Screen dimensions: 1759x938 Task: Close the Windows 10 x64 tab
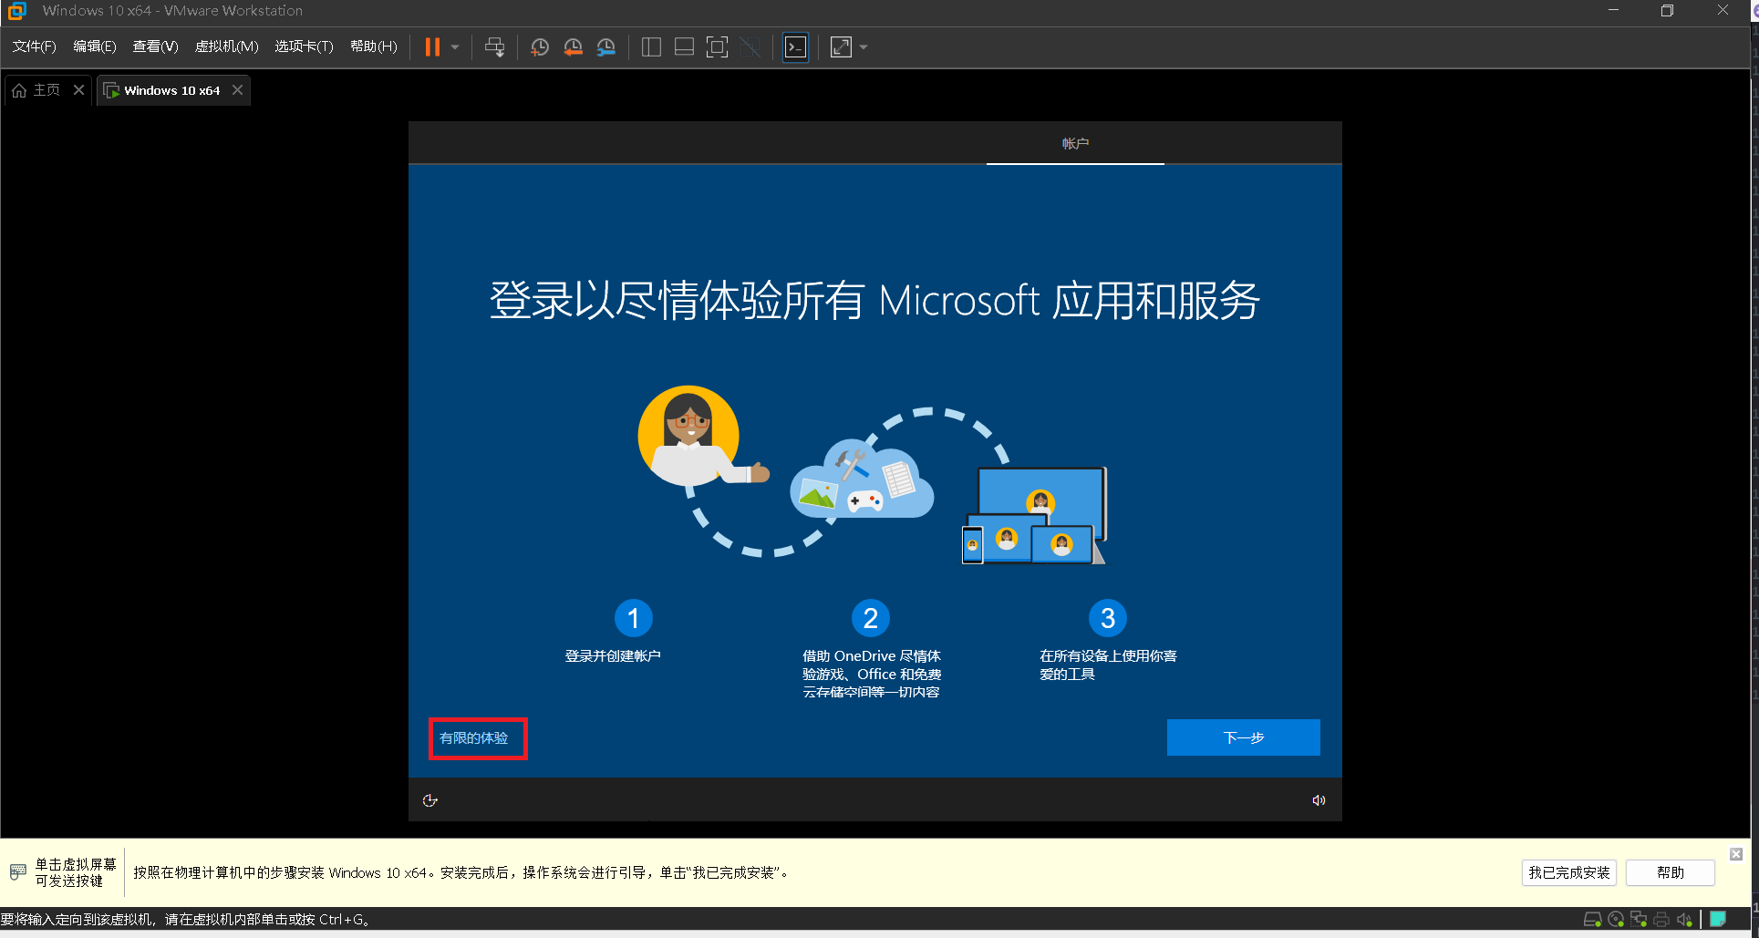pos(237,90)
